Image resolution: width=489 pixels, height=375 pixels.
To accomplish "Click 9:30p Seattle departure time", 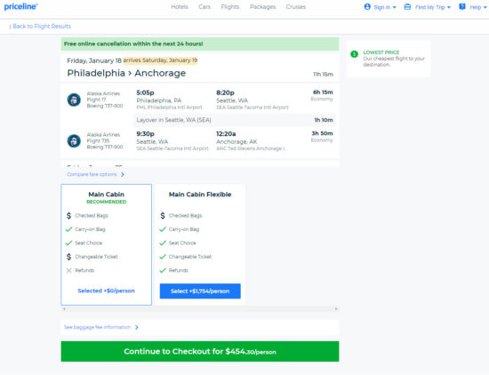I will (145, 133).
